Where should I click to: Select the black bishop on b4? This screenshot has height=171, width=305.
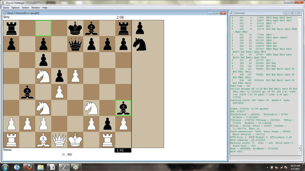click(x=27, y=92)
